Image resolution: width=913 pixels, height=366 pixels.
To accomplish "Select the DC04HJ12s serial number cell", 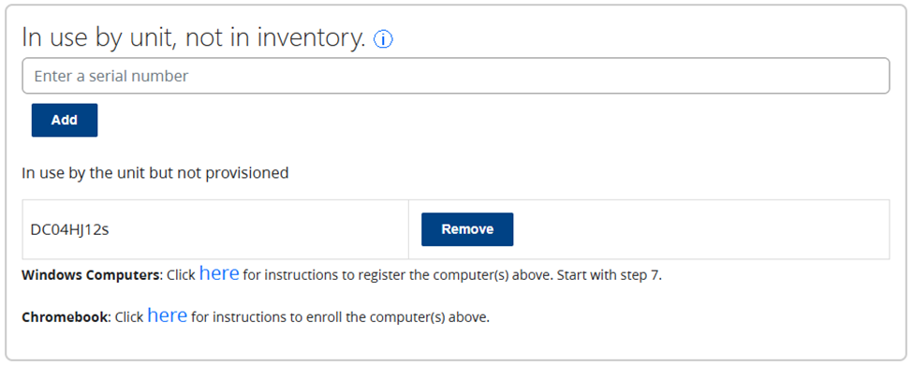I will [215, 229].
